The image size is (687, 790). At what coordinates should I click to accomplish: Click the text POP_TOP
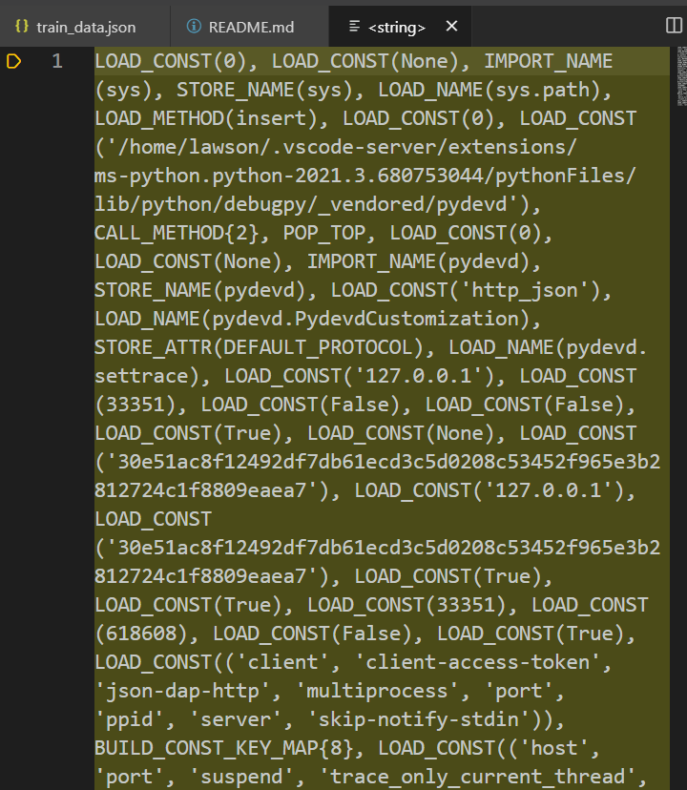click(323, 233)
